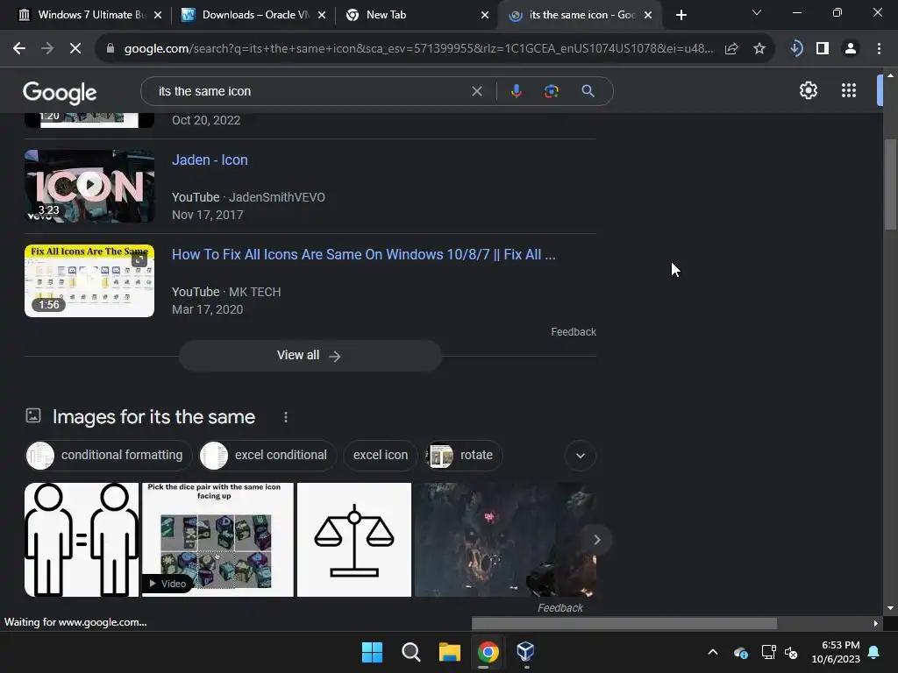The image size is (898, 673).
Task: Show next images with carousel arrow
Action: (596, 540)
